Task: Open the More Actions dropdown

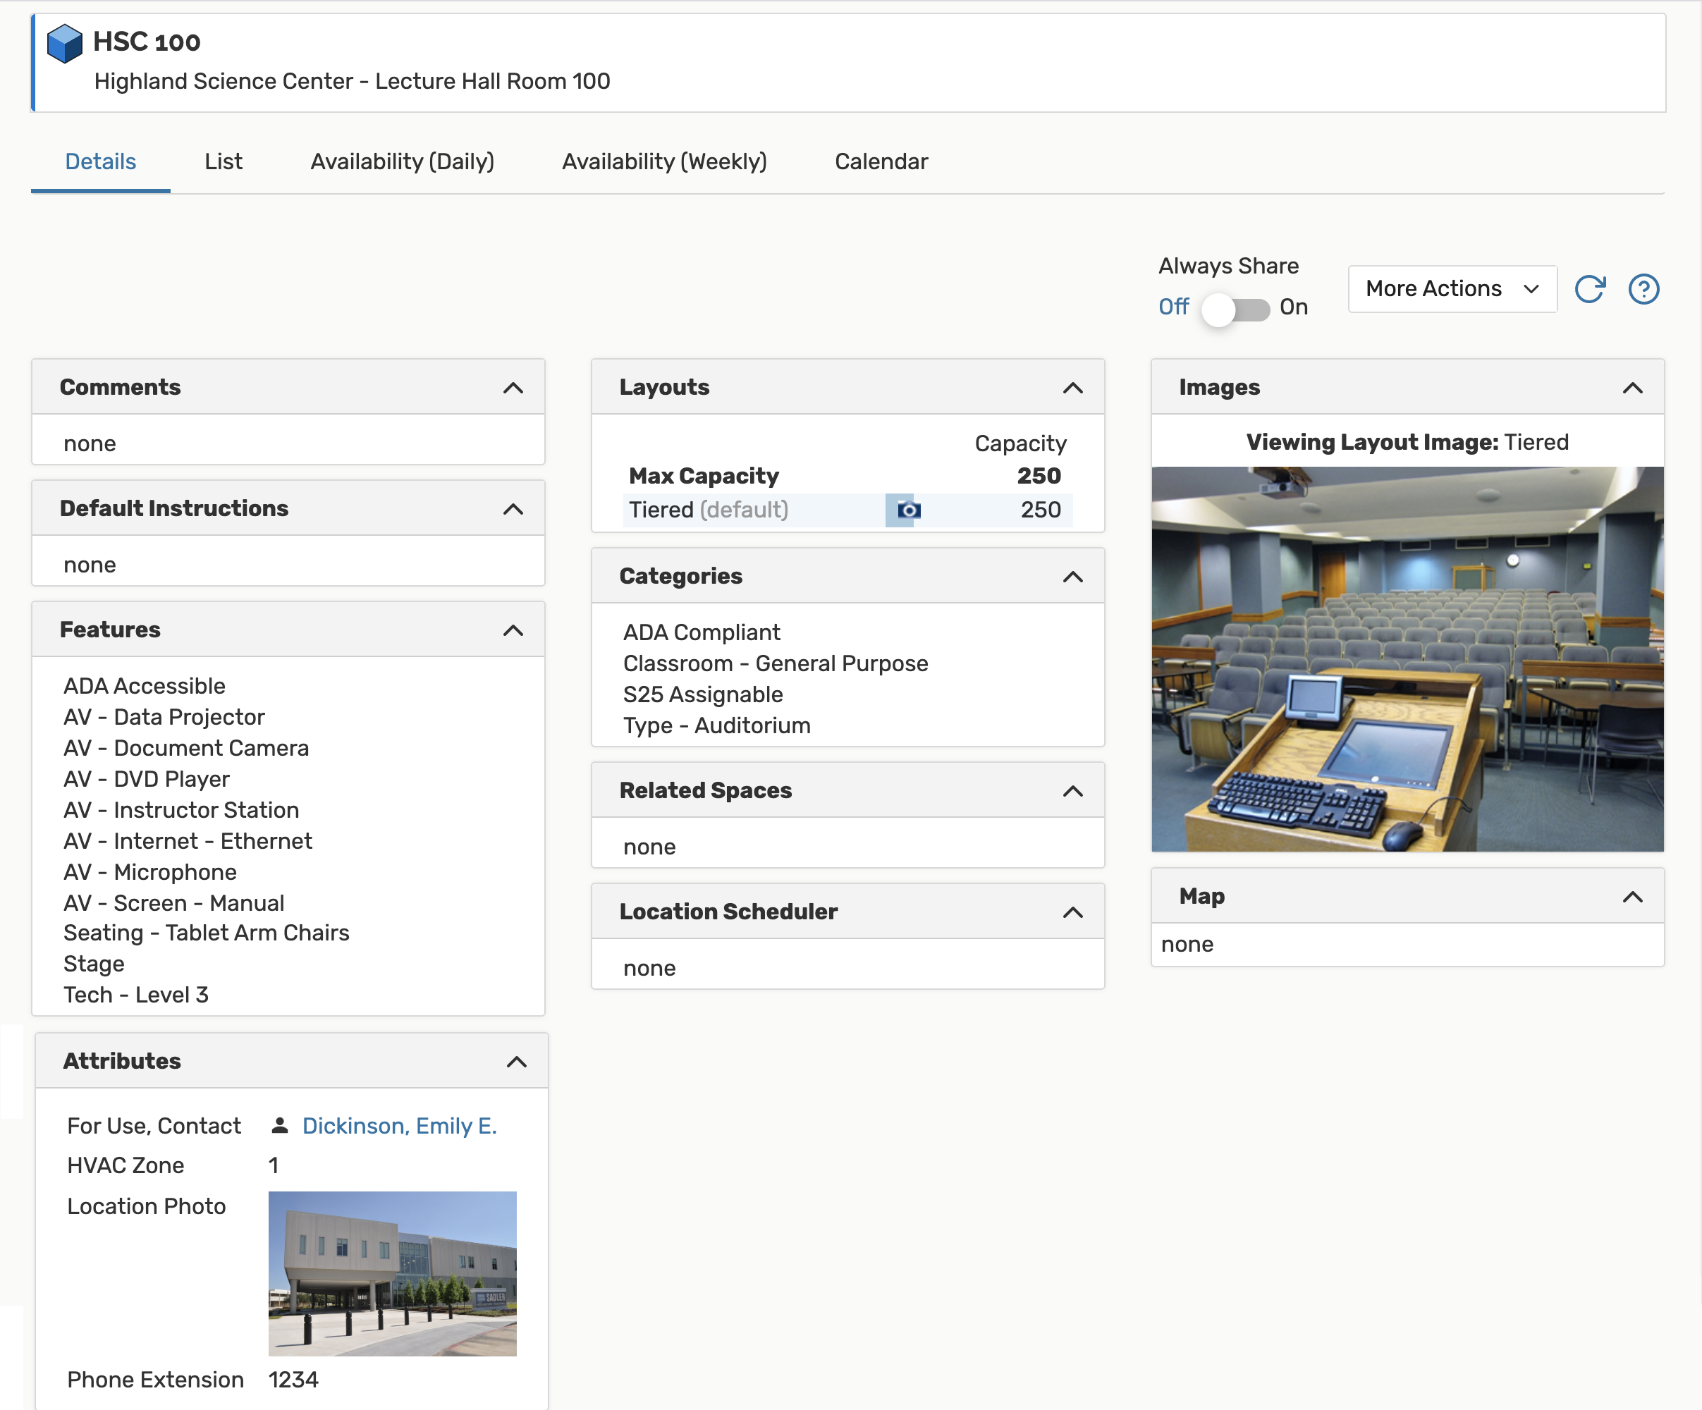Action: point(1452,289)
